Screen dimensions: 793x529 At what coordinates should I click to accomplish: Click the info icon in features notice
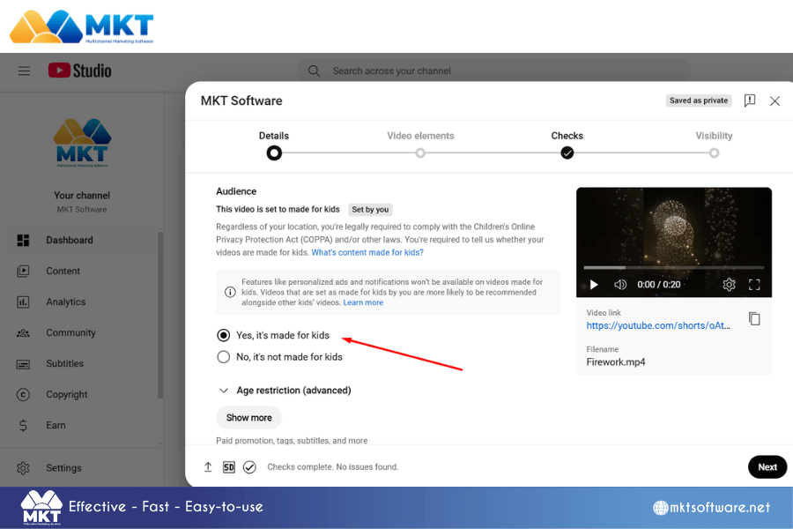click(230, 292)
